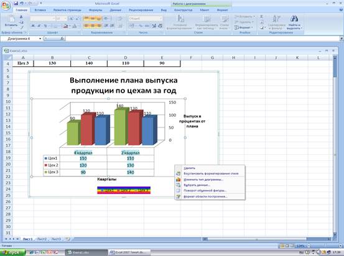Click the rainbow-colored chart legend box
This screenshot has width=344, height=256.
124,190
